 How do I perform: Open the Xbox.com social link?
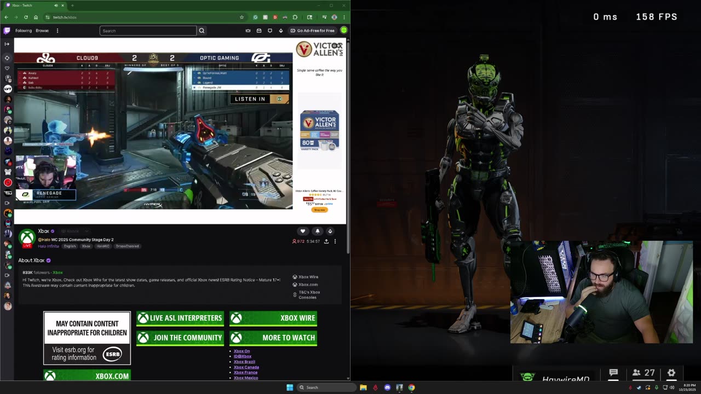[305, 285]
